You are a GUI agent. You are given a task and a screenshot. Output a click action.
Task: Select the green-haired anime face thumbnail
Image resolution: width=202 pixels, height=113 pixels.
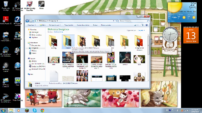(x=139, y=59)
